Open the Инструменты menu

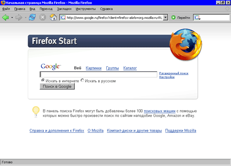point(85,9)
